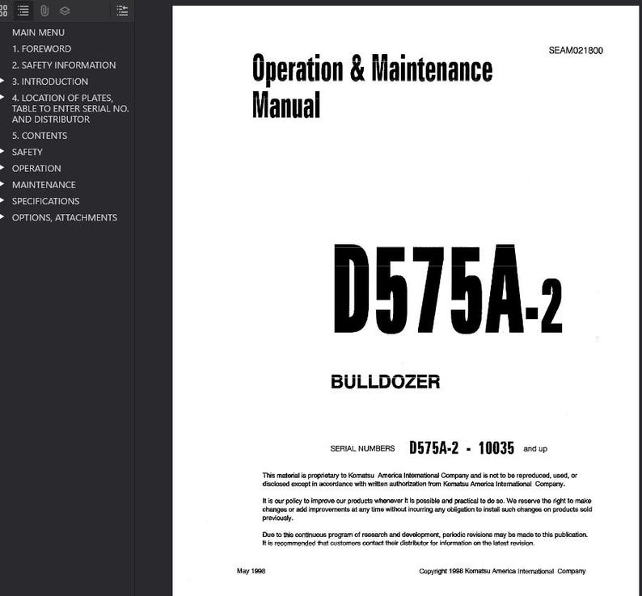Viewport: 642px width, 596px height.
Task: Open the attachments panel paperclip icon
Action: (x=44, y=10)
